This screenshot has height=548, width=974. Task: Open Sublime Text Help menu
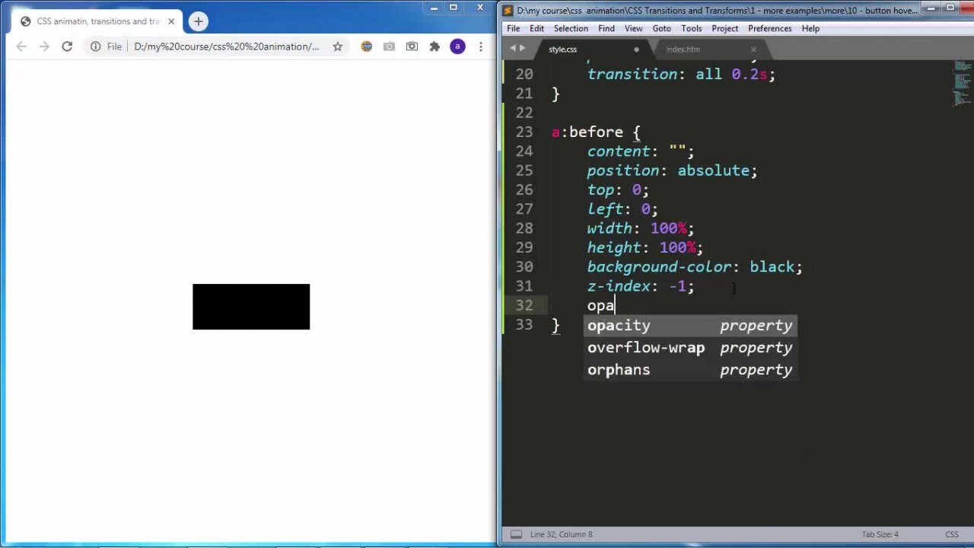pos(810,28)
